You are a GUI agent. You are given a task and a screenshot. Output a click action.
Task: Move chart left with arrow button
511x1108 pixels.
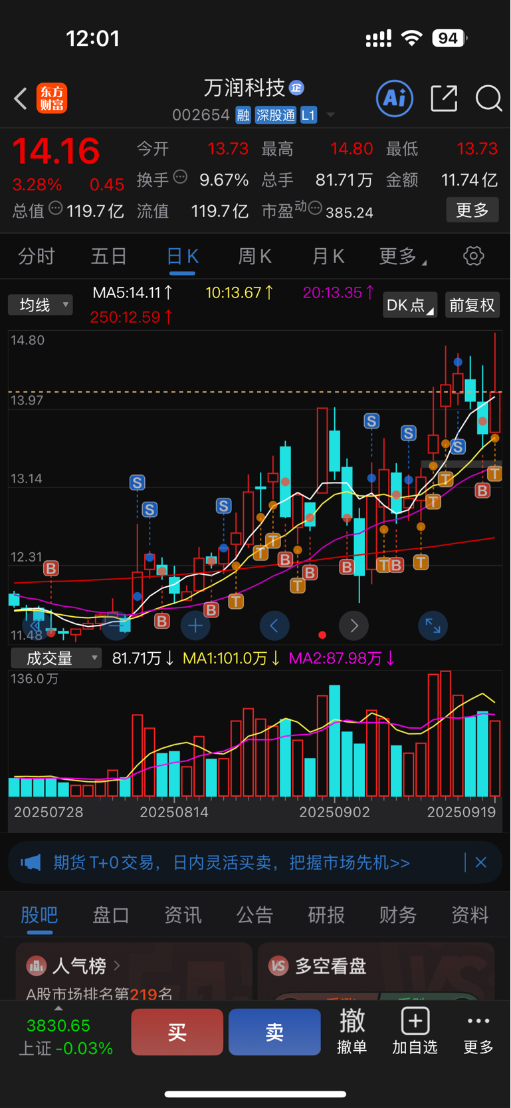tap(274, 626)
